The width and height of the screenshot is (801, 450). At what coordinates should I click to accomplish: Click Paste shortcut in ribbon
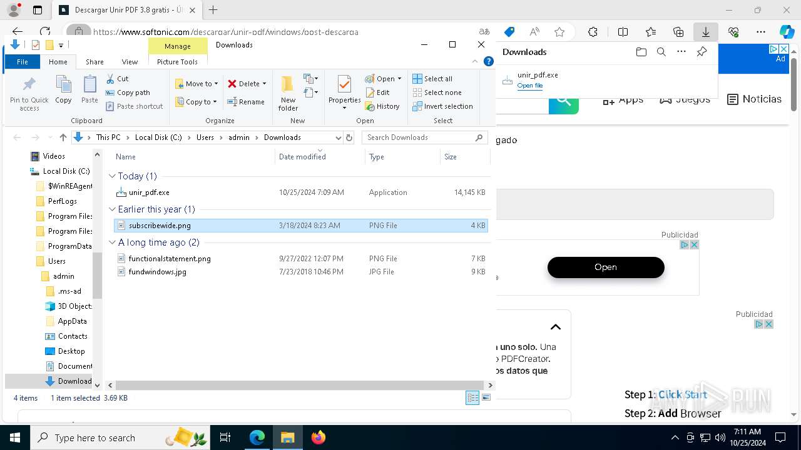click(x=134, y=106)
